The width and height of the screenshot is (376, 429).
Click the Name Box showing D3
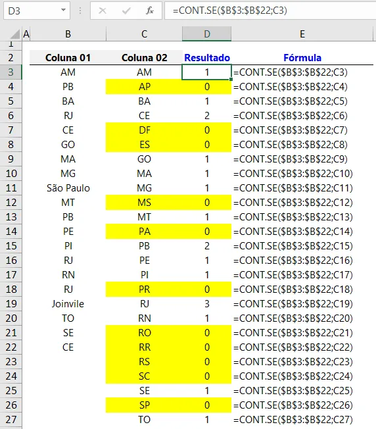point(37,11)
